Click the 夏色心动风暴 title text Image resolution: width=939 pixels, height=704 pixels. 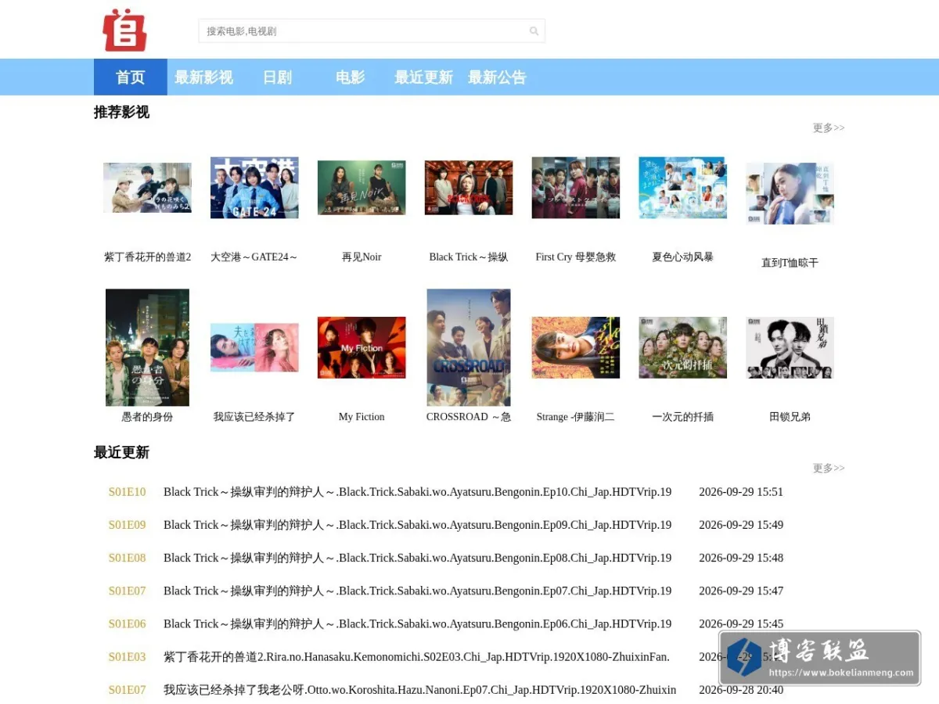683,257
